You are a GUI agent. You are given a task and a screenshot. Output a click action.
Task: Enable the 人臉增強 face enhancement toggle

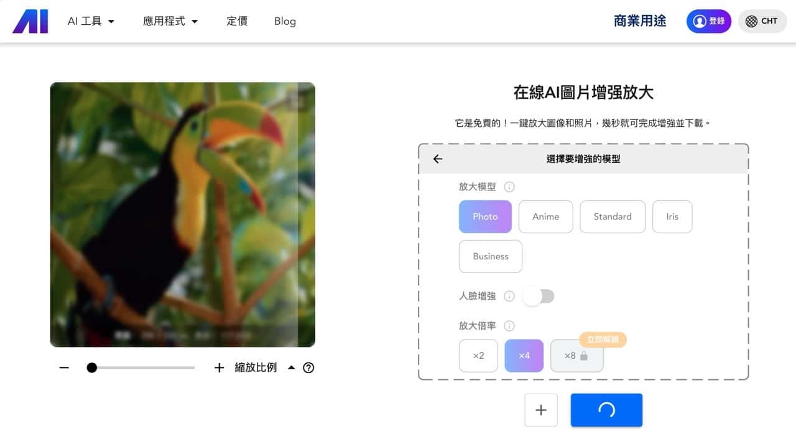[539, 296]
